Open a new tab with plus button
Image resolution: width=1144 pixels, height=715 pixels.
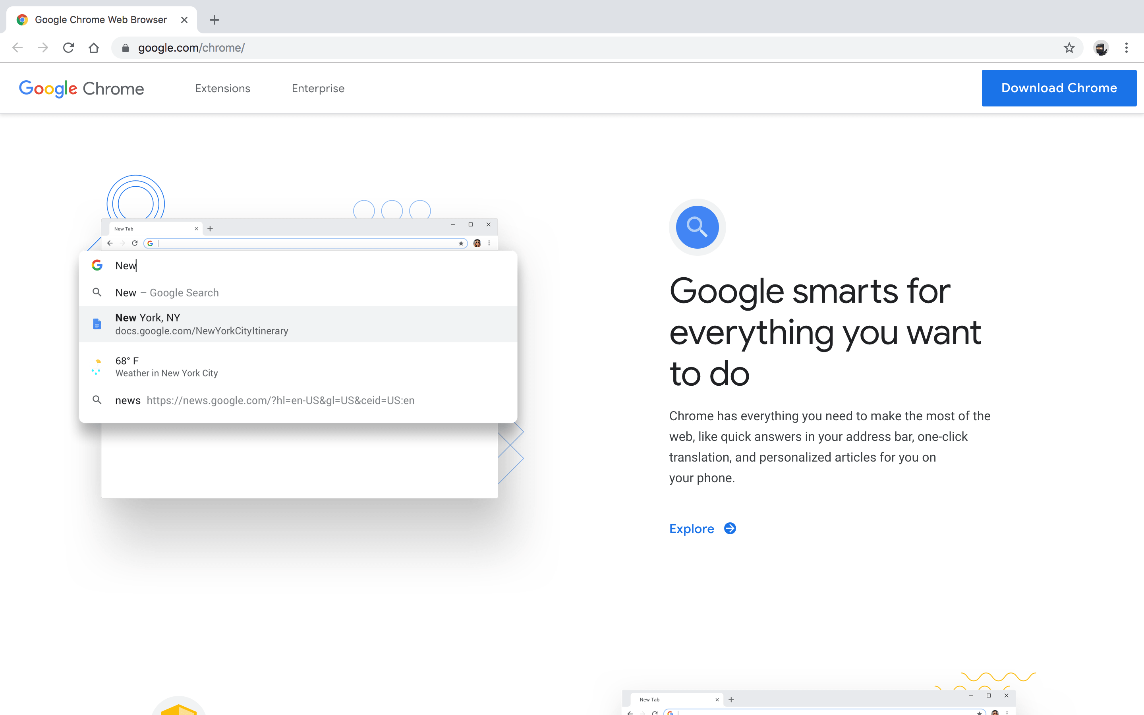tap(214, 20)
